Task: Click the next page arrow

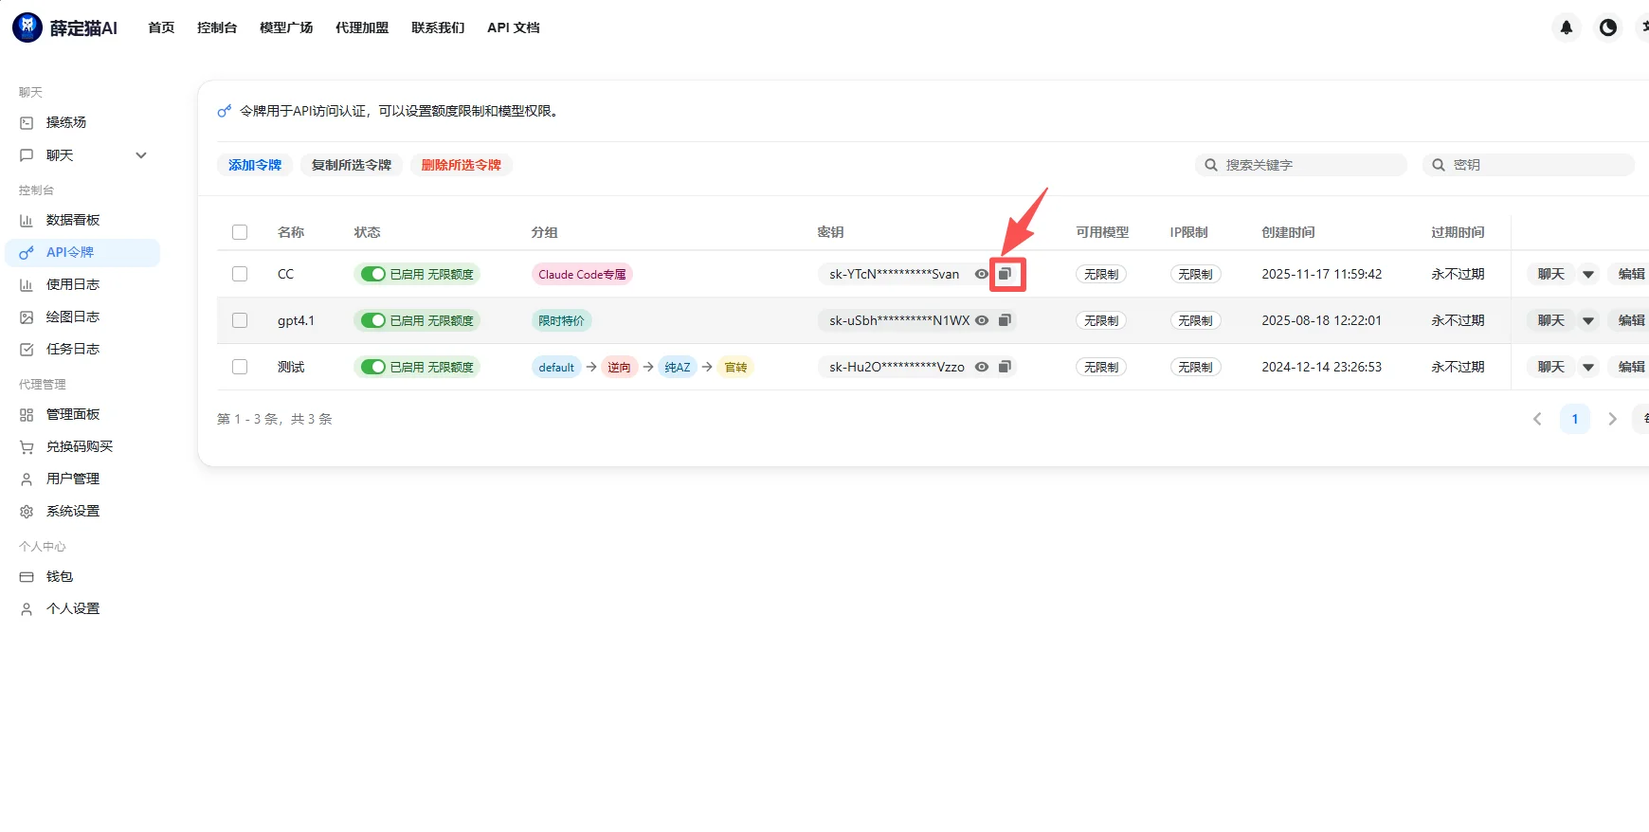Action: click(x=1612, y=419)
